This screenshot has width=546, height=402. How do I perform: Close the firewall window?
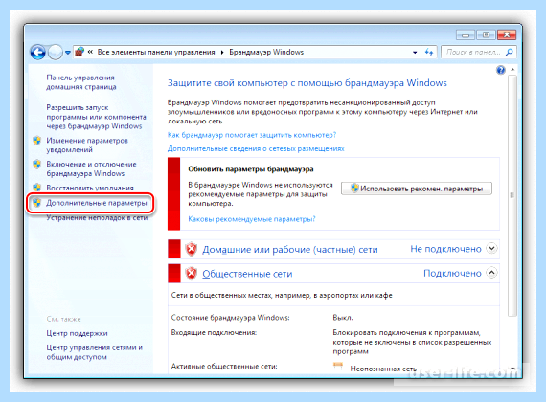[x=507, y=34]
